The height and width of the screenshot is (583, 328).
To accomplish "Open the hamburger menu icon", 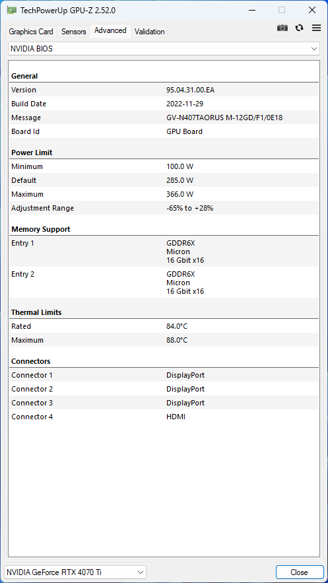I will click(x=317, y=28).
